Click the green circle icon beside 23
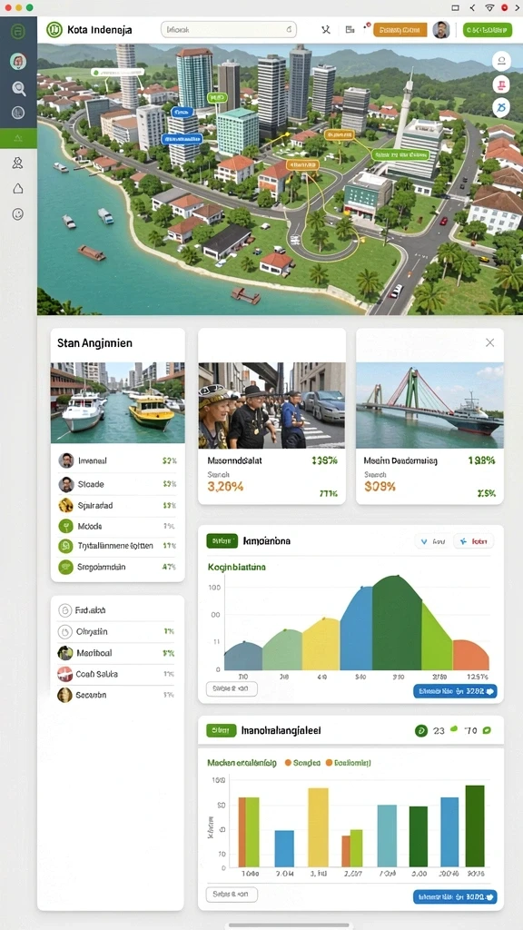Screen dimensions: 523x930 click(x=421, y=731)
